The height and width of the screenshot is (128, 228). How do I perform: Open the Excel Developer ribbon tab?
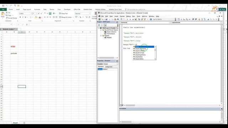click(x=67, y=10)
